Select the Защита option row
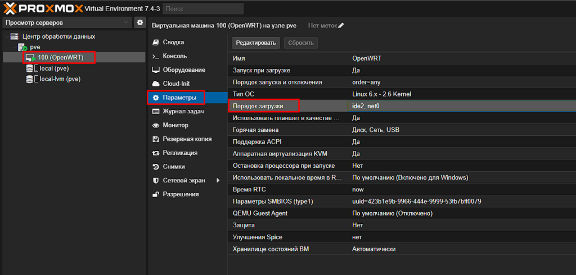This screenshot has width=576, height=275. 402,225
